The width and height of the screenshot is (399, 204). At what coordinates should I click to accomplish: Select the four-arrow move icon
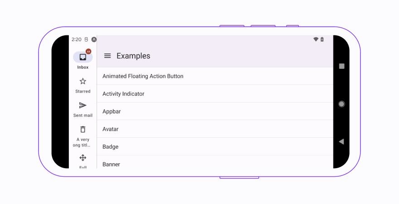pyautogui.click(x=83, y=158)
